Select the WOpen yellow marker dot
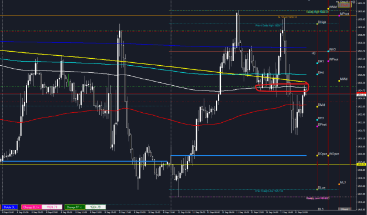Viewport: 367px width, 215px height. (x=328, y=156)
